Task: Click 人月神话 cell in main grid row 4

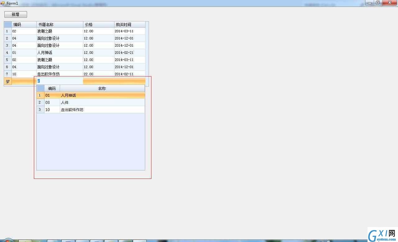Action: 60,53
